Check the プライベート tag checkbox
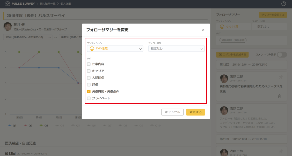Screen dimensions: 292x156 click(89, 98)
